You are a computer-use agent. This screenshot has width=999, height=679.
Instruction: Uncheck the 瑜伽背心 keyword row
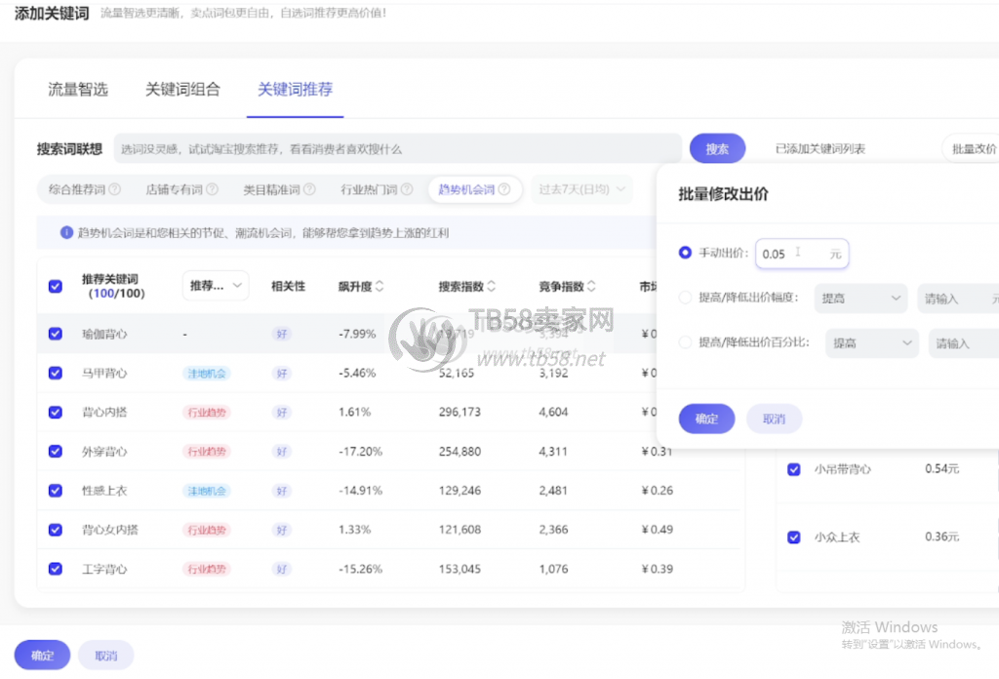(x=56, y=334)
